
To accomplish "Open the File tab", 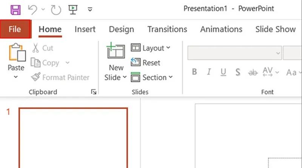I will pos(15,29).
